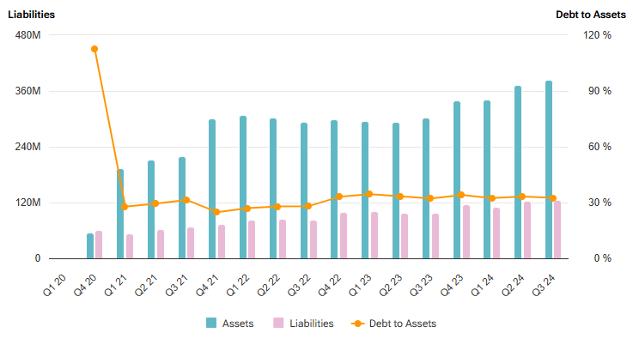This screenshot has height=339, width=633.
Task: Click the pink Liabilities legend swatch
Action: pos(278,323)
